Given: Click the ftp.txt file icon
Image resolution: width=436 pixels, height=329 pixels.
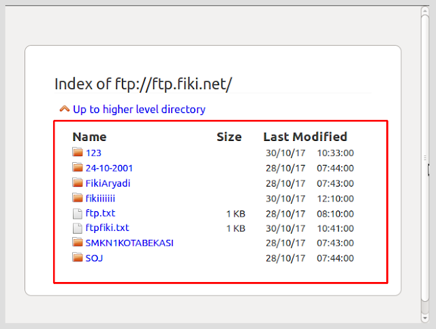Looking at the screenshot, I should (x=78, y=213).
